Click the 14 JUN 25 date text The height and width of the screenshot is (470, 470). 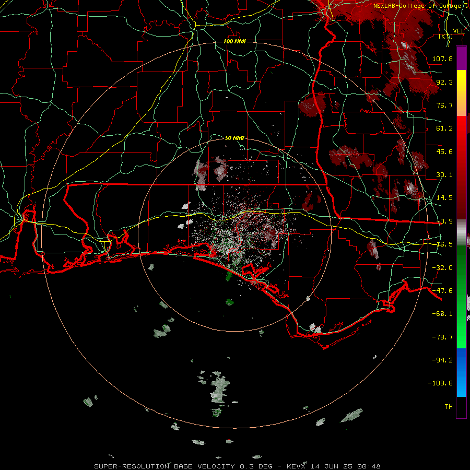[x=333, y=466]
